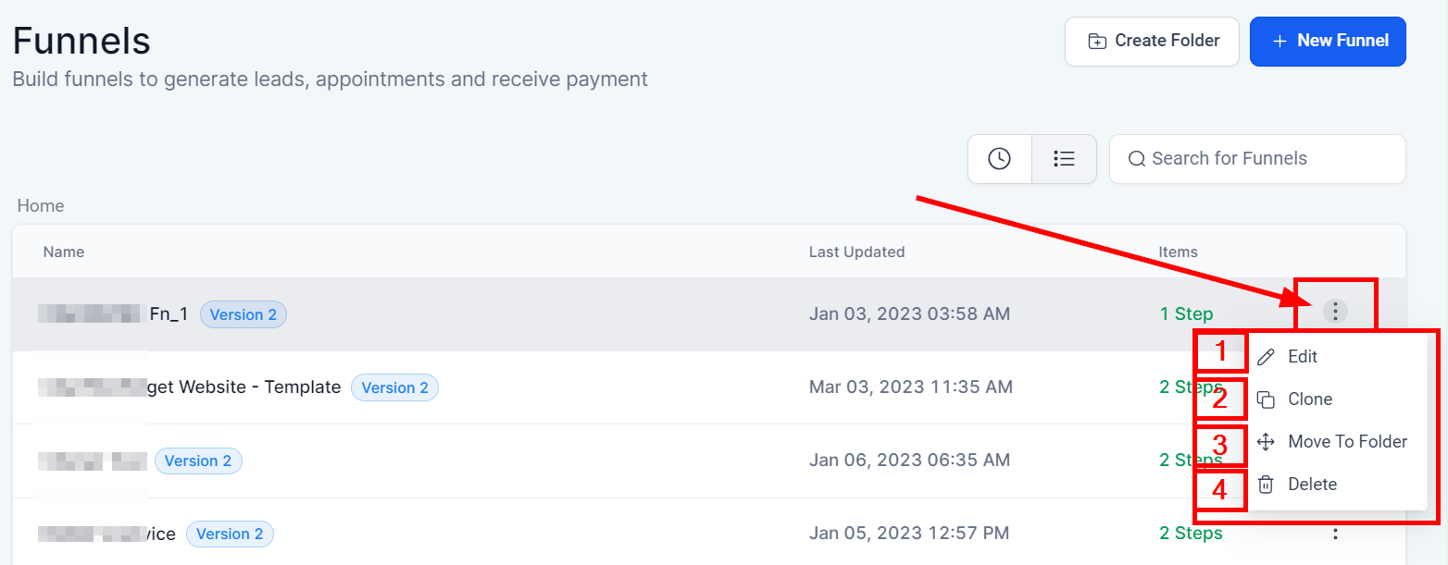The image size is (1448, 565).
Task: Select Move To Folder menu entry
Action: (x=1347, y=442)
